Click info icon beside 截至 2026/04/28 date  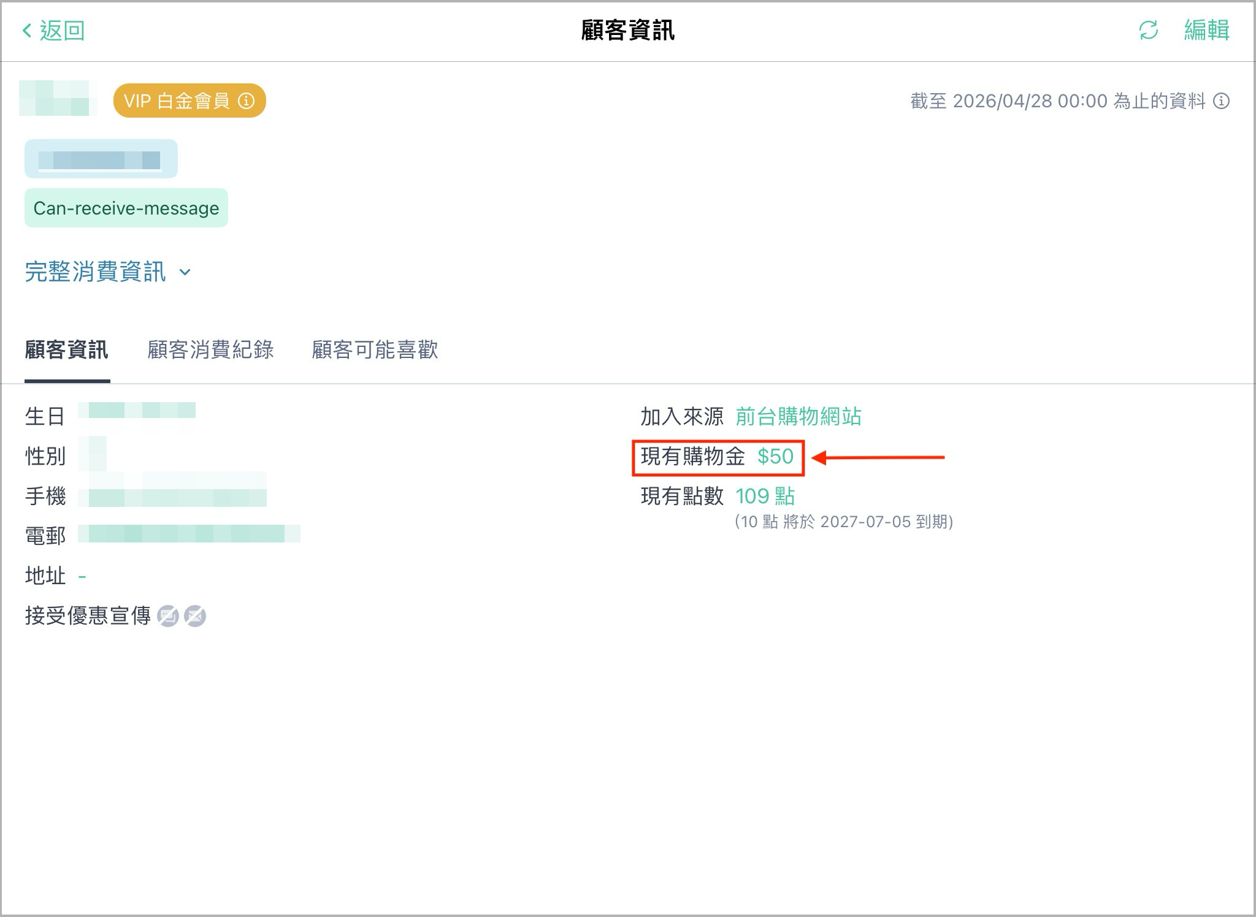1221,101
